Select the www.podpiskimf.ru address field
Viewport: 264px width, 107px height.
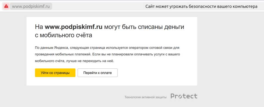31,6
